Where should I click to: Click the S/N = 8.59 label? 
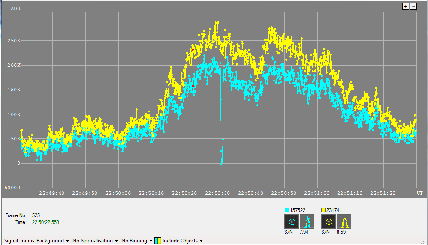click(334, 232)
